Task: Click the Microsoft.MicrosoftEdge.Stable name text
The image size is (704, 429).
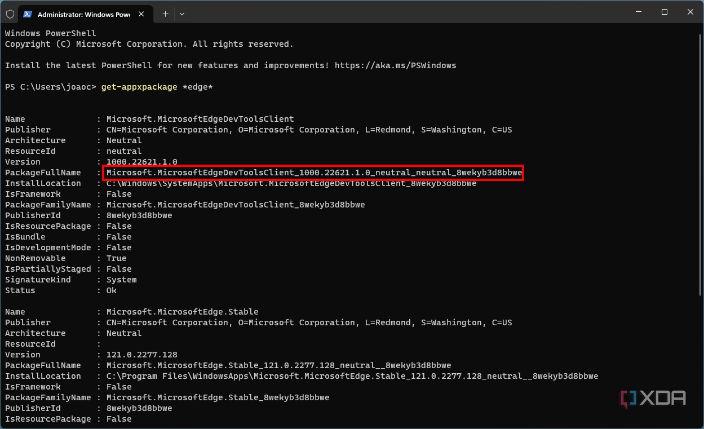Action: (x=180, y=312)
